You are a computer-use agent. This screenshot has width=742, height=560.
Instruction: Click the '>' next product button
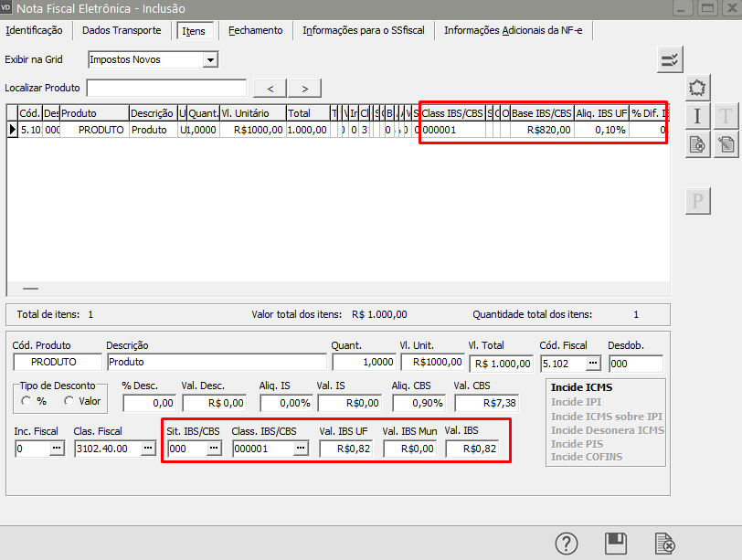304,89
